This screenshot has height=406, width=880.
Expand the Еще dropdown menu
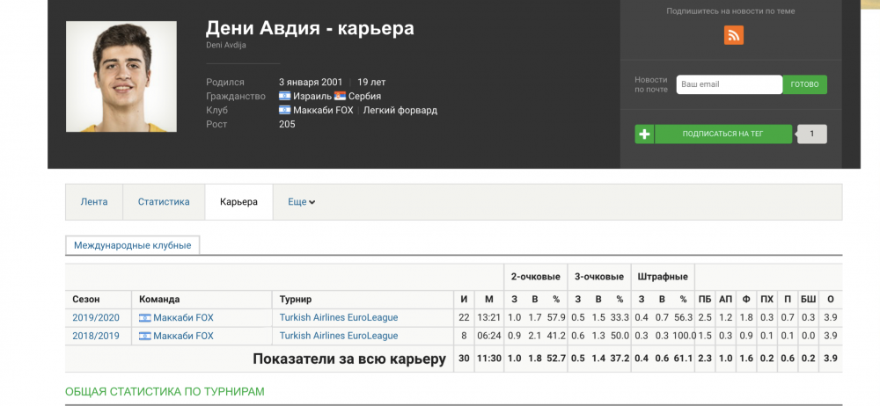[301, 202]
